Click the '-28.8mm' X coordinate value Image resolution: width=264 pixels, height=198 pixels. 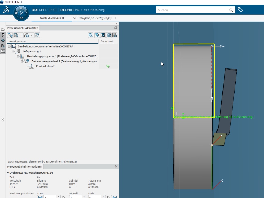tap(42, 184)
